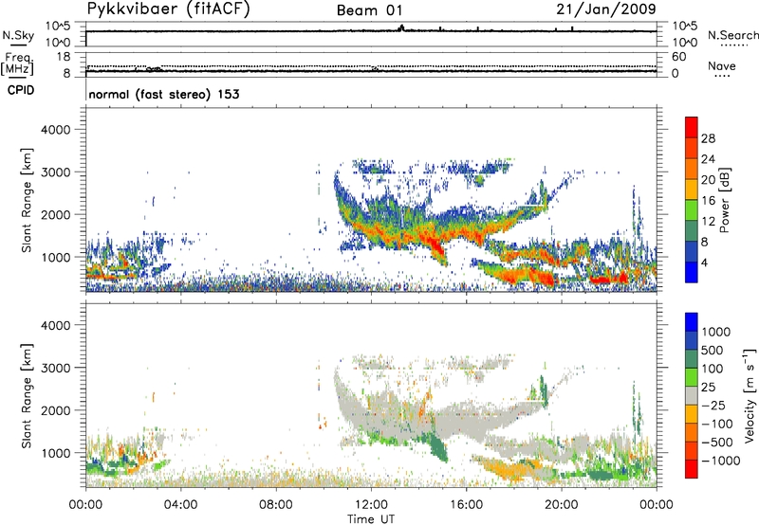Click the '08:00' time axis tick label

pyautogui.click(x=276, y=505)
